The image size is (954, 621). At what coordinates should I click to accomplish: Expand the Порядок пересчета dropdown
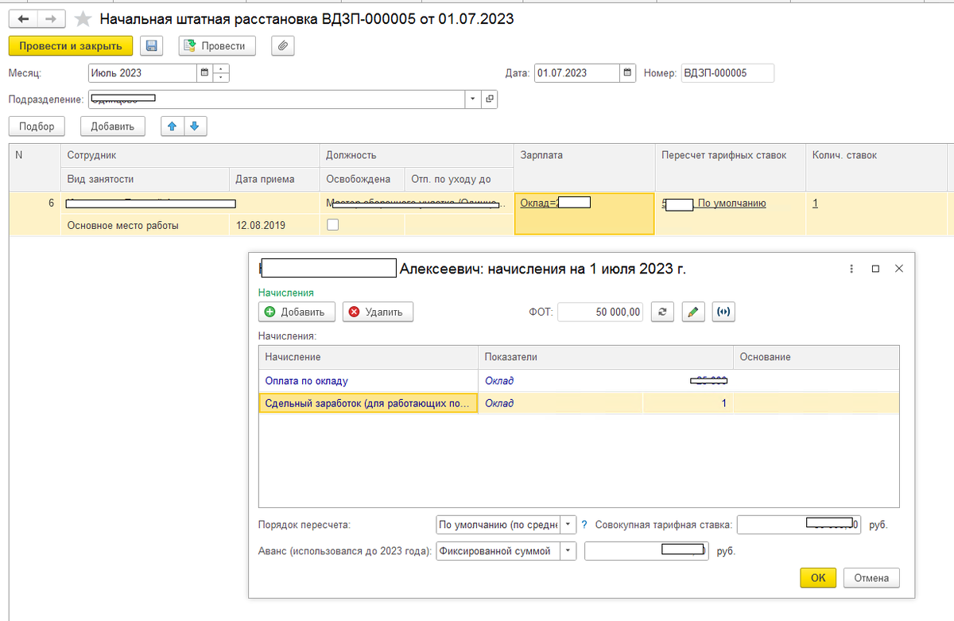pyautogui.click(x=568, y=525)
